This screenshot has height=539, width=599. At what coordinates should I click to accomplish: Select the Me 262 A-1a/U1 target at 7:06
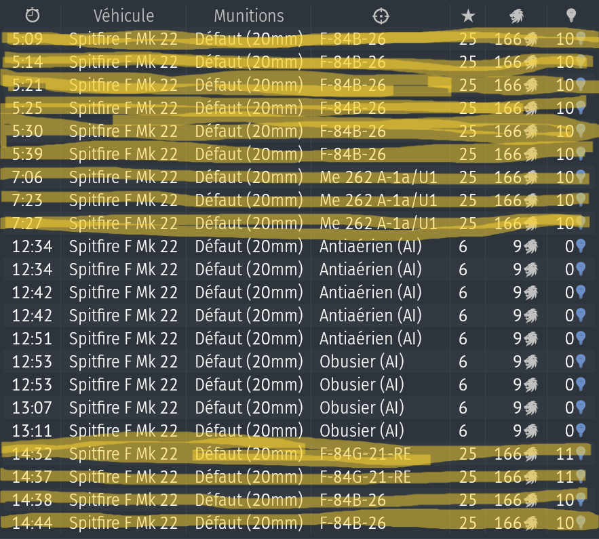[x=379, y=177]
